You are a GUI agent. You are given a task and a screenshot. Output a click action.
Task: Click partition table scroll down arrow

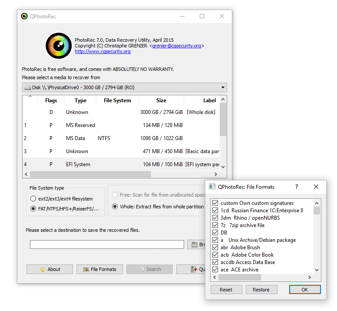point(223,167)
